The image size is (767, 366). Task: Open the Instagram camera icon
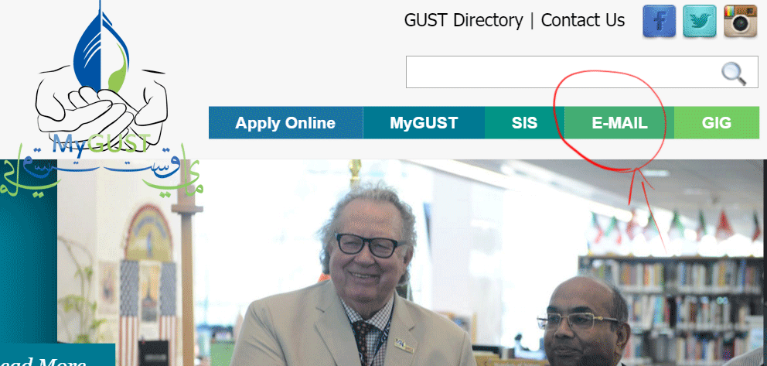click(x=741, y=21)
